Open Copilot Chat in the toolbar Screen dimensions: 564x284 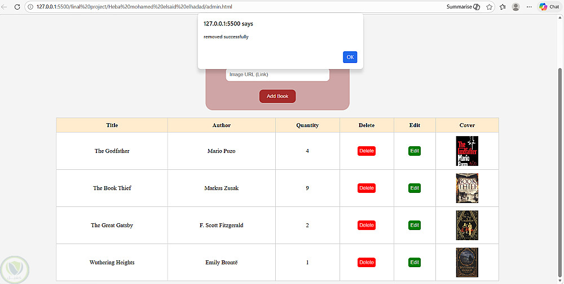549,7
